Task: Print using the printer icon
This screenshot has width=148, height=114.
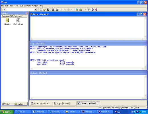Action: click(53, 10)
